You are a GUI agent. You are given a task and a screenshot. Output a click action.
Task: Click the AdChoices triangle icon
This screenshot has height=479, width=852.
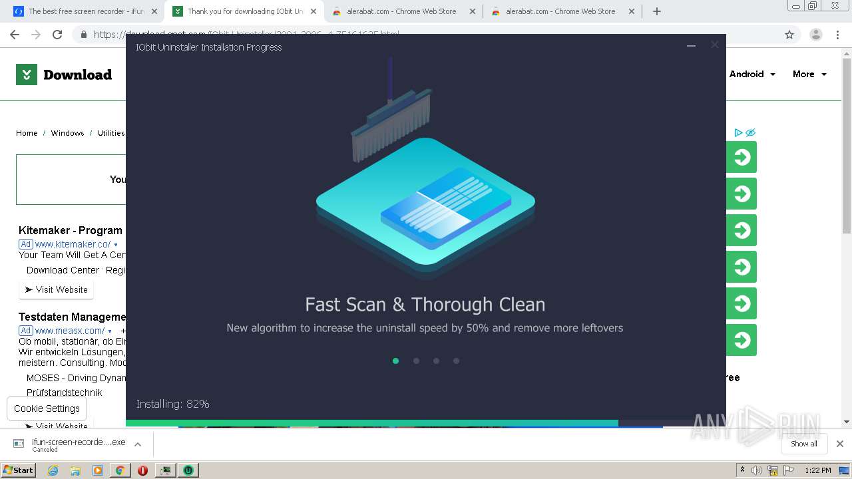coord(738,132)
